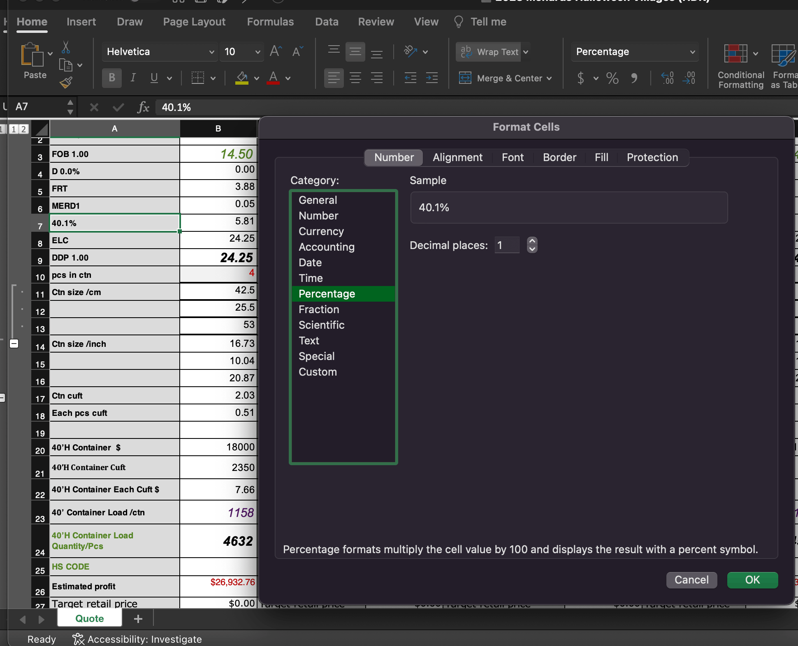Click the Italic formatting icon
Image resolution: width=798 pixels, height=646 pixels.
pyautogui.click(x=133, y=78)
